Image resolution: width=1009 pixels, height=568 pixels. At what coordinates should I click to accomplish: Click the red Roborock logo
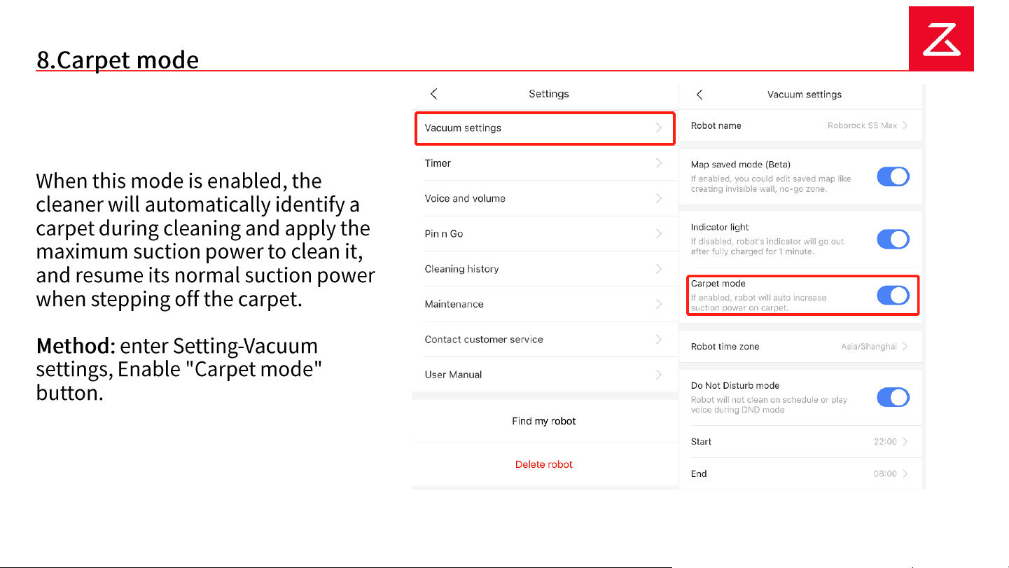click(x=941, y=39)
